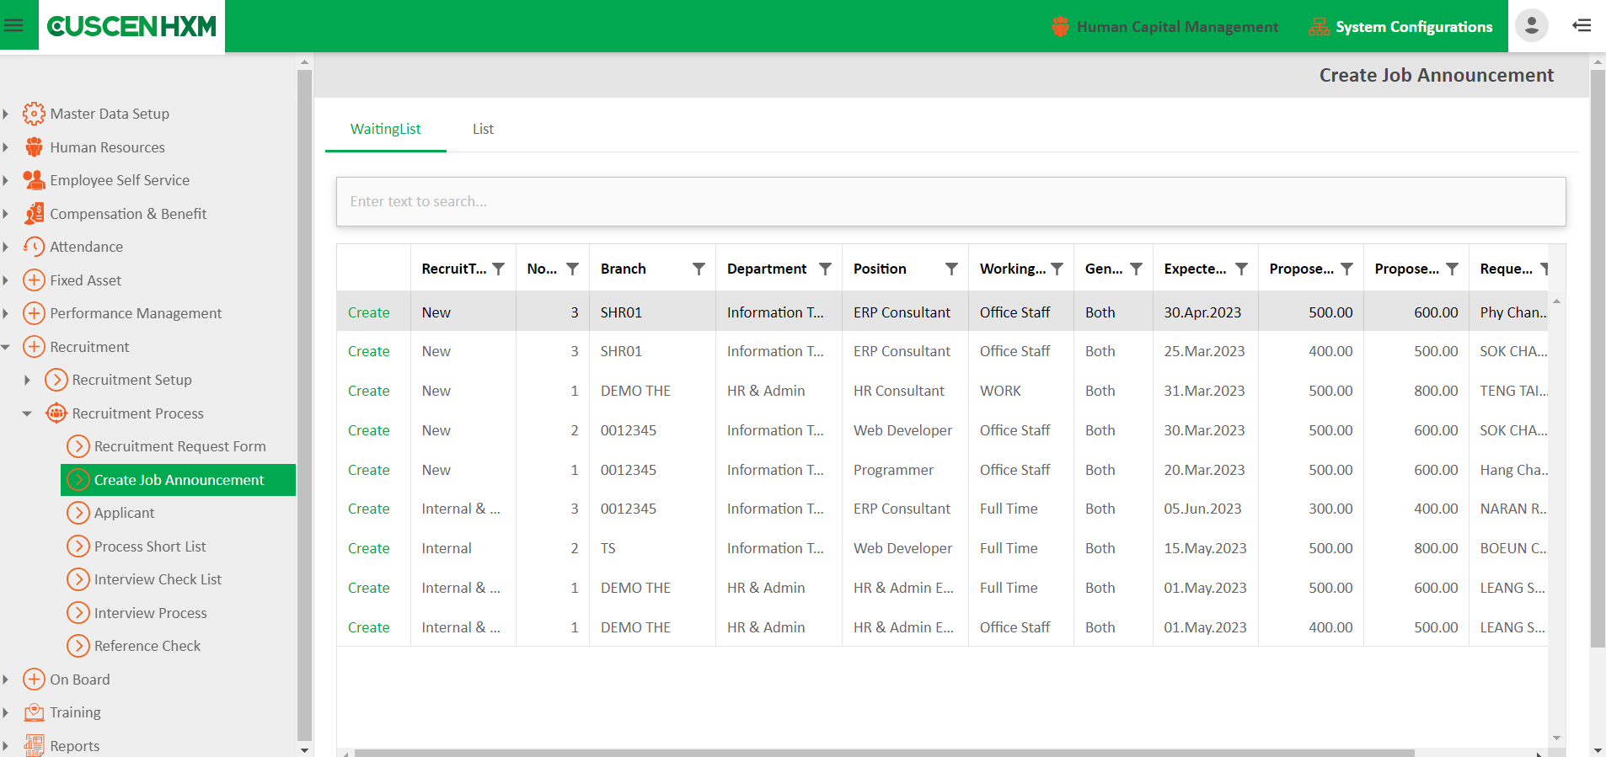Select the WaitingList tab
The image size is (1606, 757).
(x=385, y=129)
